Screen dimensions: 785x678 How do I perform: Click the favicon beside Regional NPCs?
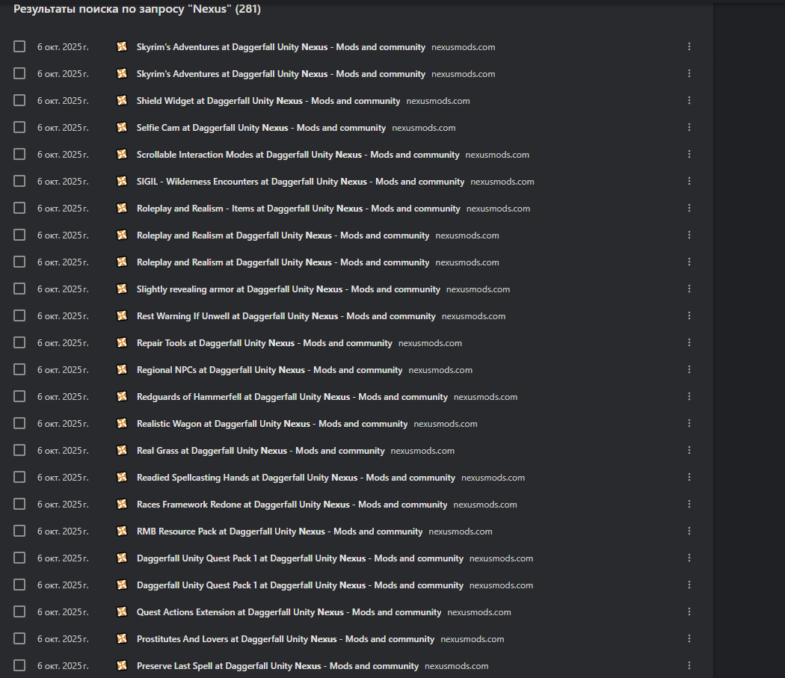coord(122,369)
